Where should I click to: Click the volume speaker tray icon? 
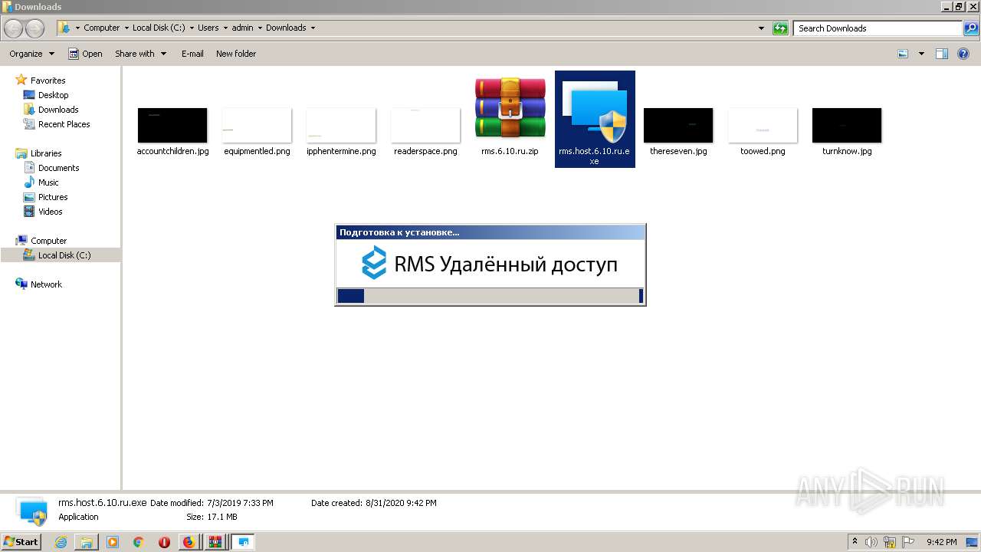click(872, 542)
